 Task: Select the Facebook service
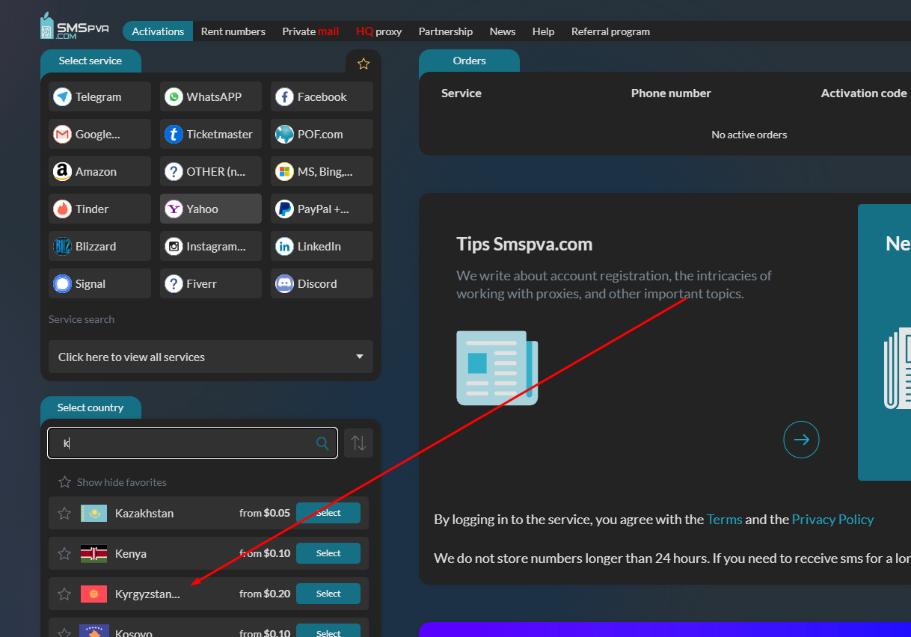[x=322, y=96]
